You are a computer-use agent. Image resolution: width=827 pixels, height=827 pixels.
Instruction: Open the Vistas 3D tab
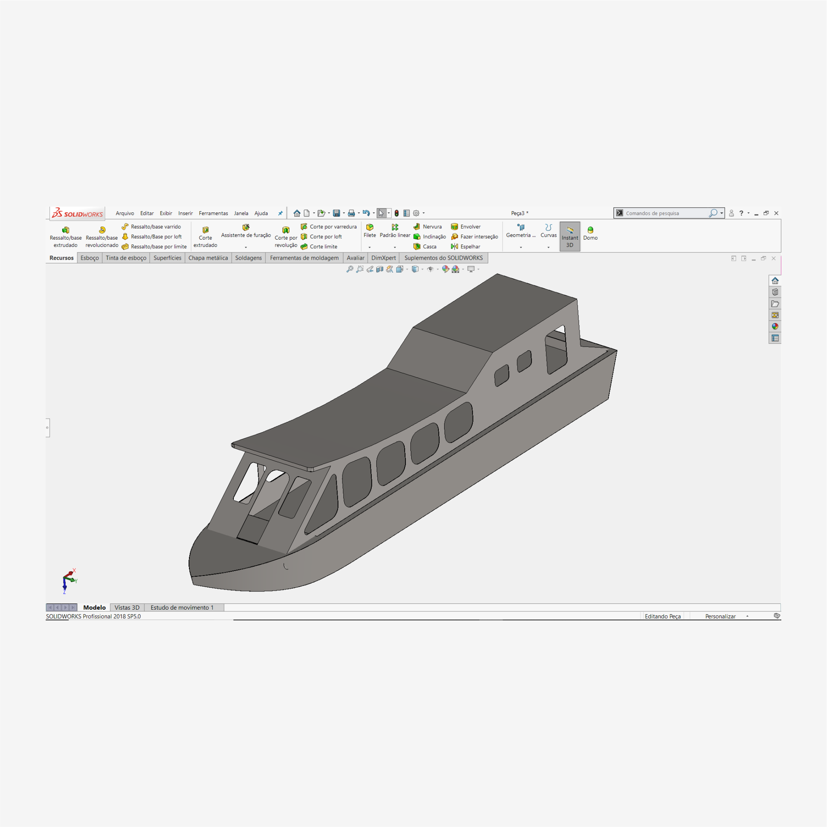(x=127, y=608)
